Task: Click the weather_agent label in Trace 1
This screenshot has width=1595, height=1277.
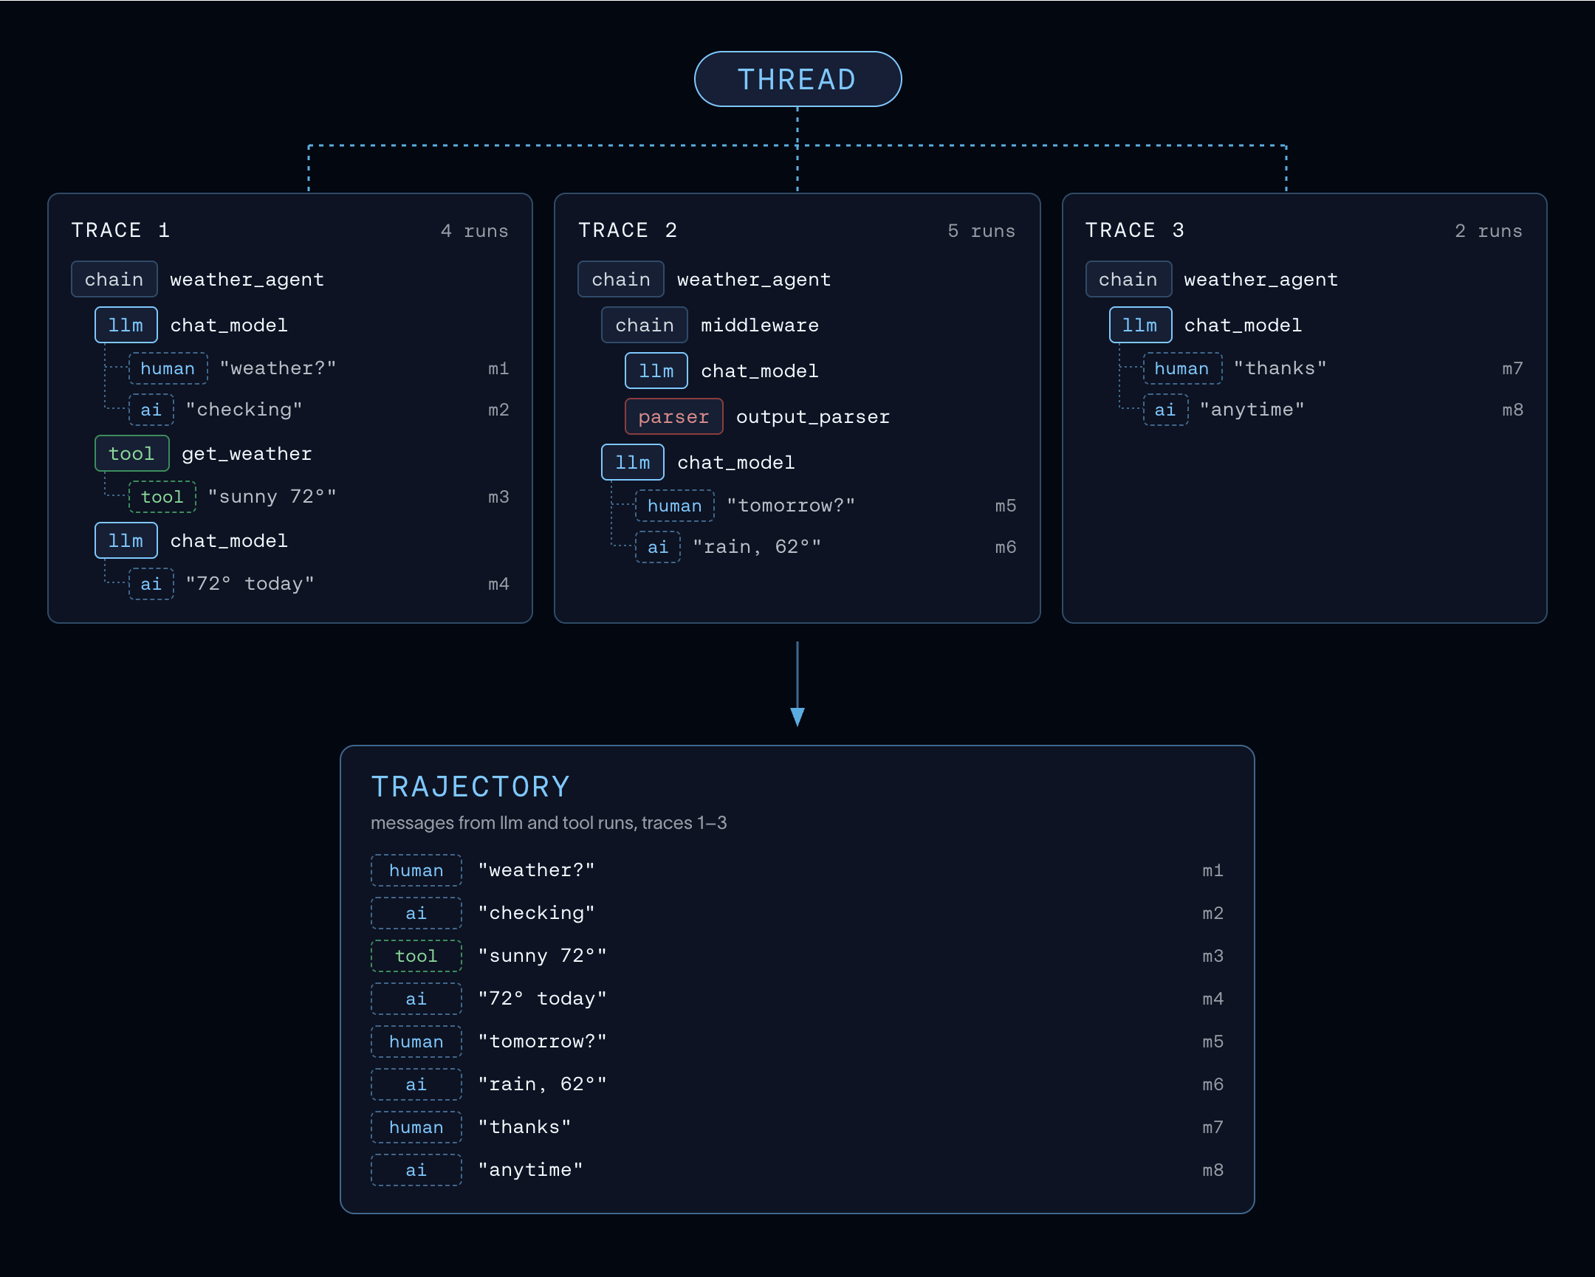Action: click(x=247, y=280)
